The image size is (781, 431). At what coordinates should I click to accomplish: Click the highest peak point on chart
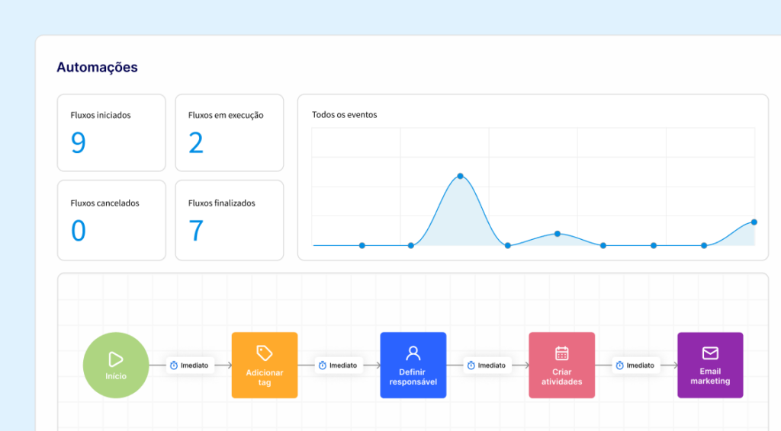click(461, 176)
